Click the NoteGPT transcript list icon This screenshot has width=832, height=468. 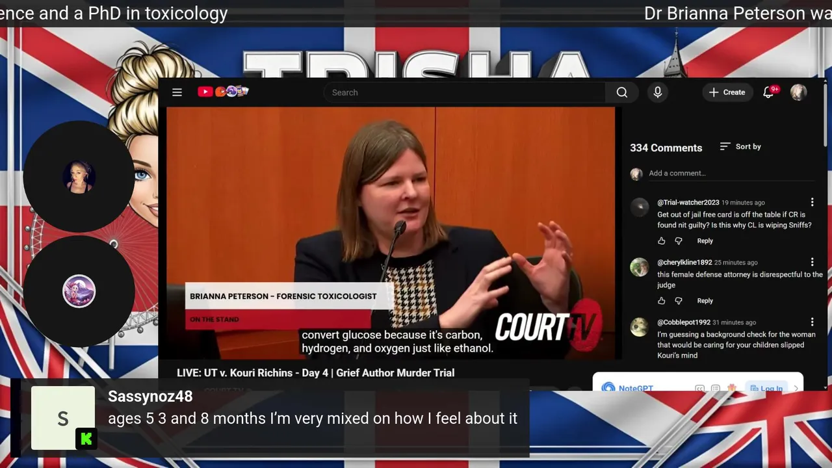716,388
